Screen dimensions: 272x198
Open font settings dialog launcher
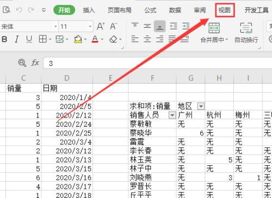click(x=122, y=48)
